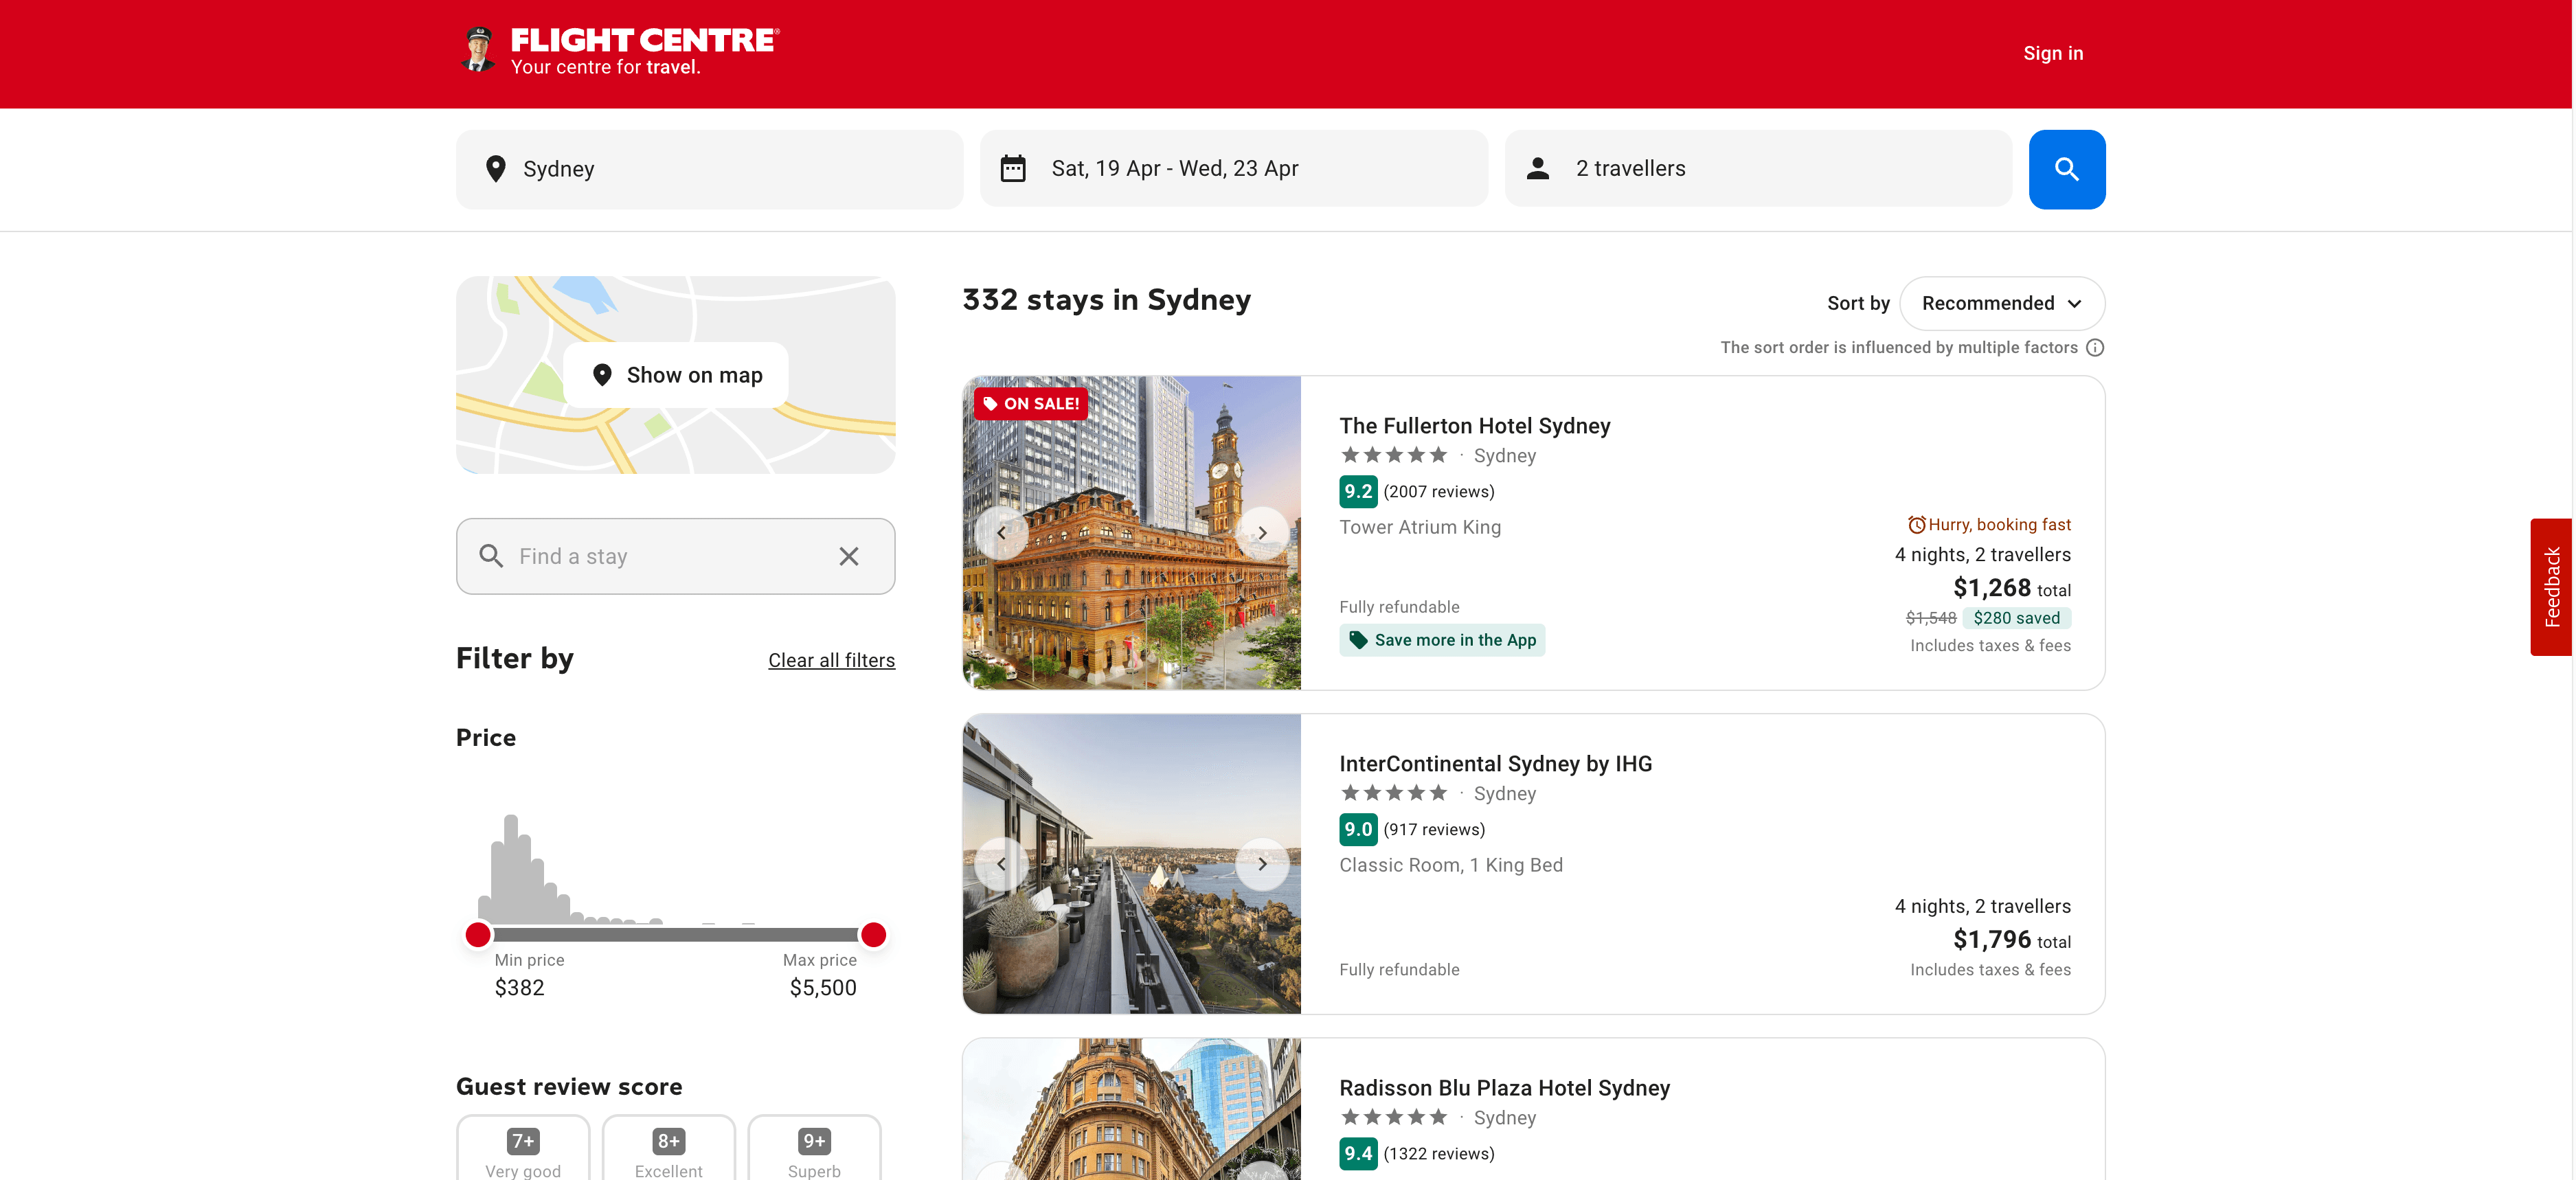Screen dimensions: 2576x1180
Task: Show next photo of The Fullerton Hotel
Action: 1262,533
